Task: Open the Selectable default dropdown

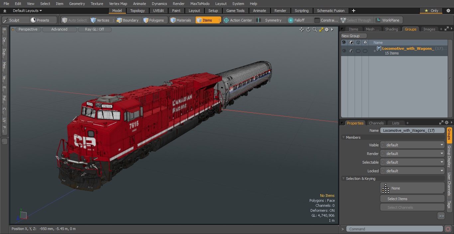Action: [415, 162]
